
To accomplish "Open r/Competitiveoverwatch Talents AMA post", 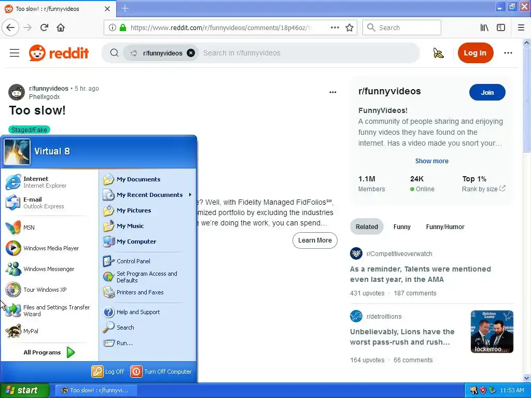I will (420, 274).
